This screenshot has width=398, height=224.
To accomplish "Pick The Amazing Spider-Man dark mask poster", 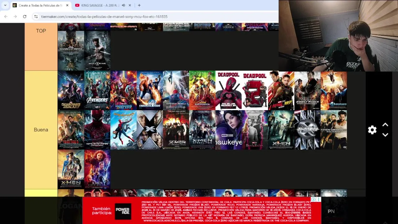I will [97, 130].
